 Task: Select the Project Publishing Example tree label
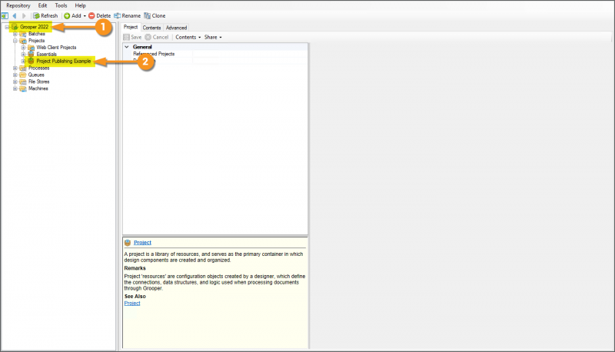64,61
